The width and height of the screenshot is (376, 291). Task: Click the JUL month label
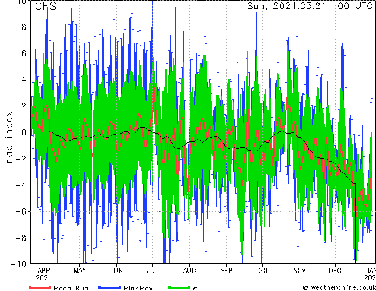pyautogui.click(x=152, y=271)
